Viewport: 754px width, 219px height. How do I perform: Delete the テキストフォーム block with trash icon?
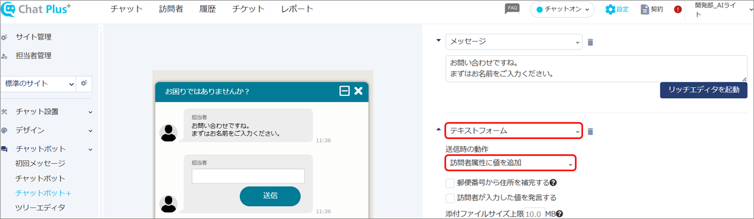[x=590, y=131]
